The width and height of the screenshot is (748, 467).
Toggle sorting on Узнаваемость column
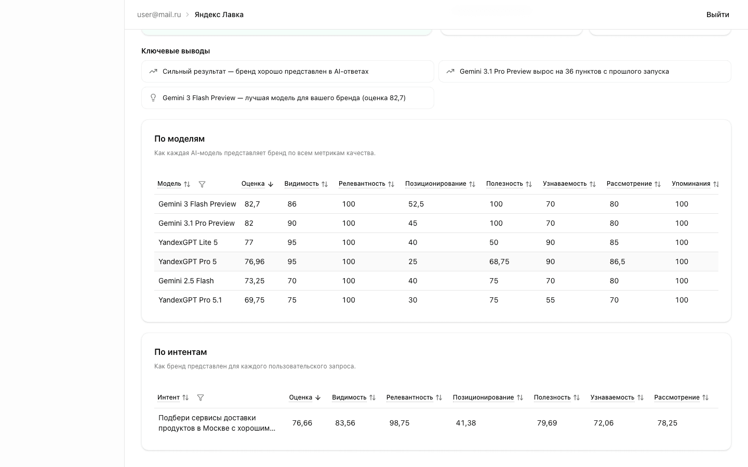coord(592,184)
